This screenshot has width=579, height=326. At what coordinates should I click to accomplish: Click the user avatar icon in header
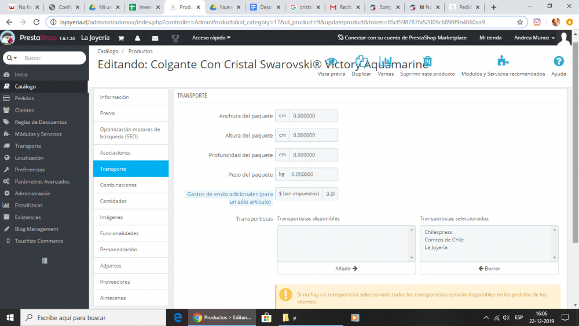point(564,38)
